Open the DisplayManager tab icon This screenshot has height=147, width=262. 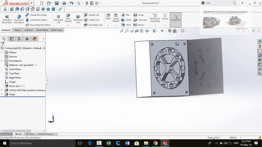[34, 39]
